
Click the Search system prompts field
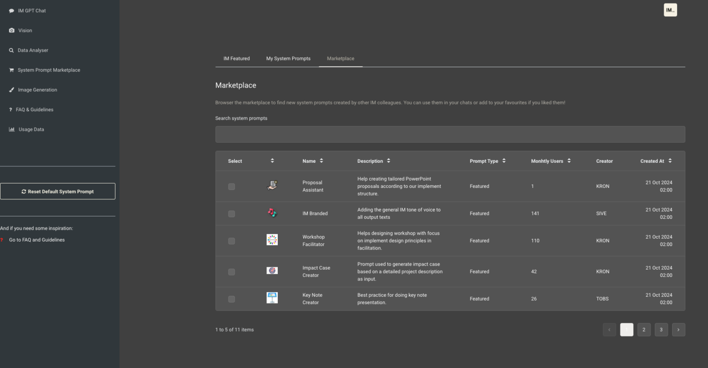(450, 134)
